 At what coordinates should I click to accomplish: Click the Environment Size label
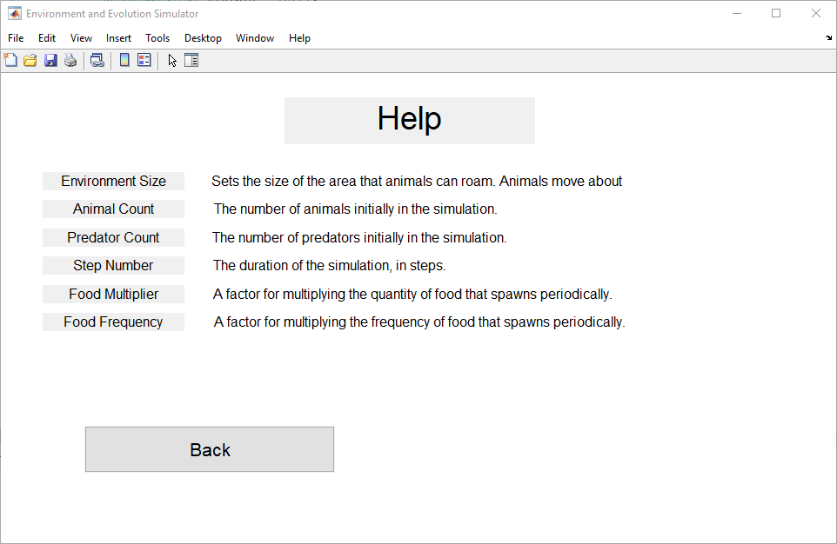114,182
